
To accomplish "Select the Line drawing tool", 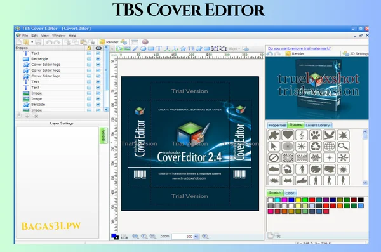I will tap(135, 49).
